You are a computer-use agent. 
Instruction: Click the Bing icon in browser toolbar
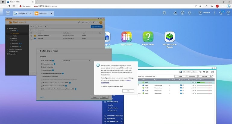228,6
